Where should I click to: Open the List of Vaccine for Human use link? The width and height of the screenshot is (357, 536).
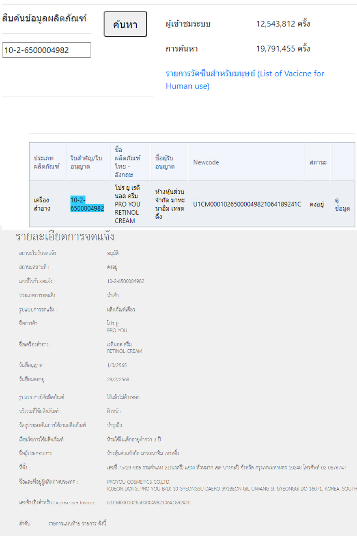tap(245, 80)
